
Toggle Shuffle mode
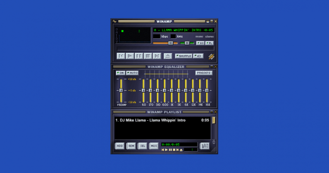click(184, 56)
